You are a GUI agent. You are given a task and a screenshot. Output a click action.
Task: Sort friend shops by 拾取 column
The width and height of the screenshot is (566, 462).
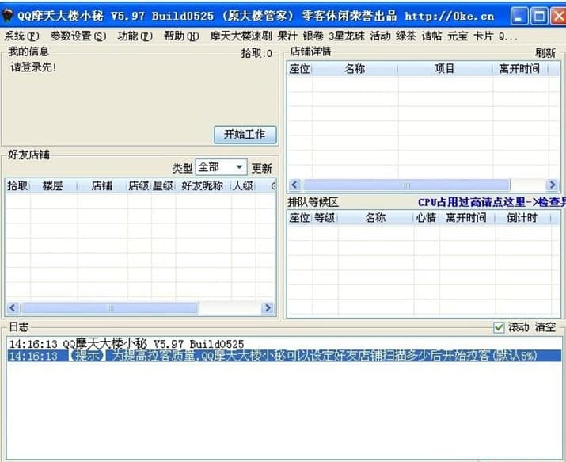click(17, 185)
